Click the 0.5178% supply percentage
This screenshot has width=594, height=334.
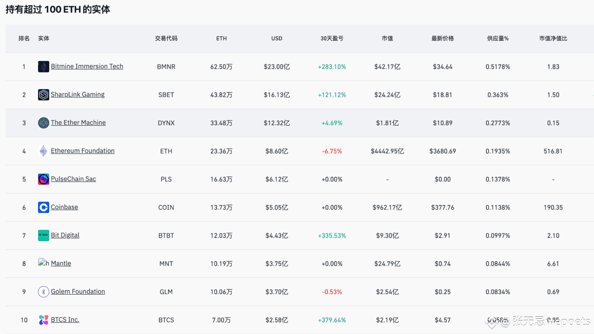click(x=498, y=67)
